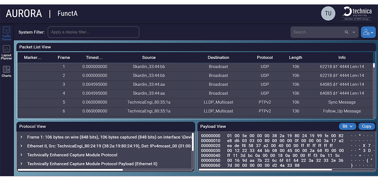Select frame 6 Follow_Up Message row

tap(195, 111)
